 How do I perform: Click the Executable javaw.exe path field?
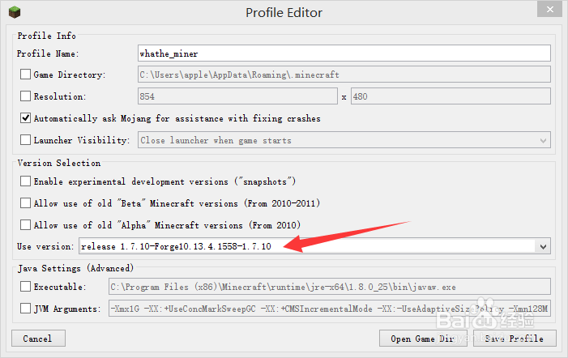330,287
